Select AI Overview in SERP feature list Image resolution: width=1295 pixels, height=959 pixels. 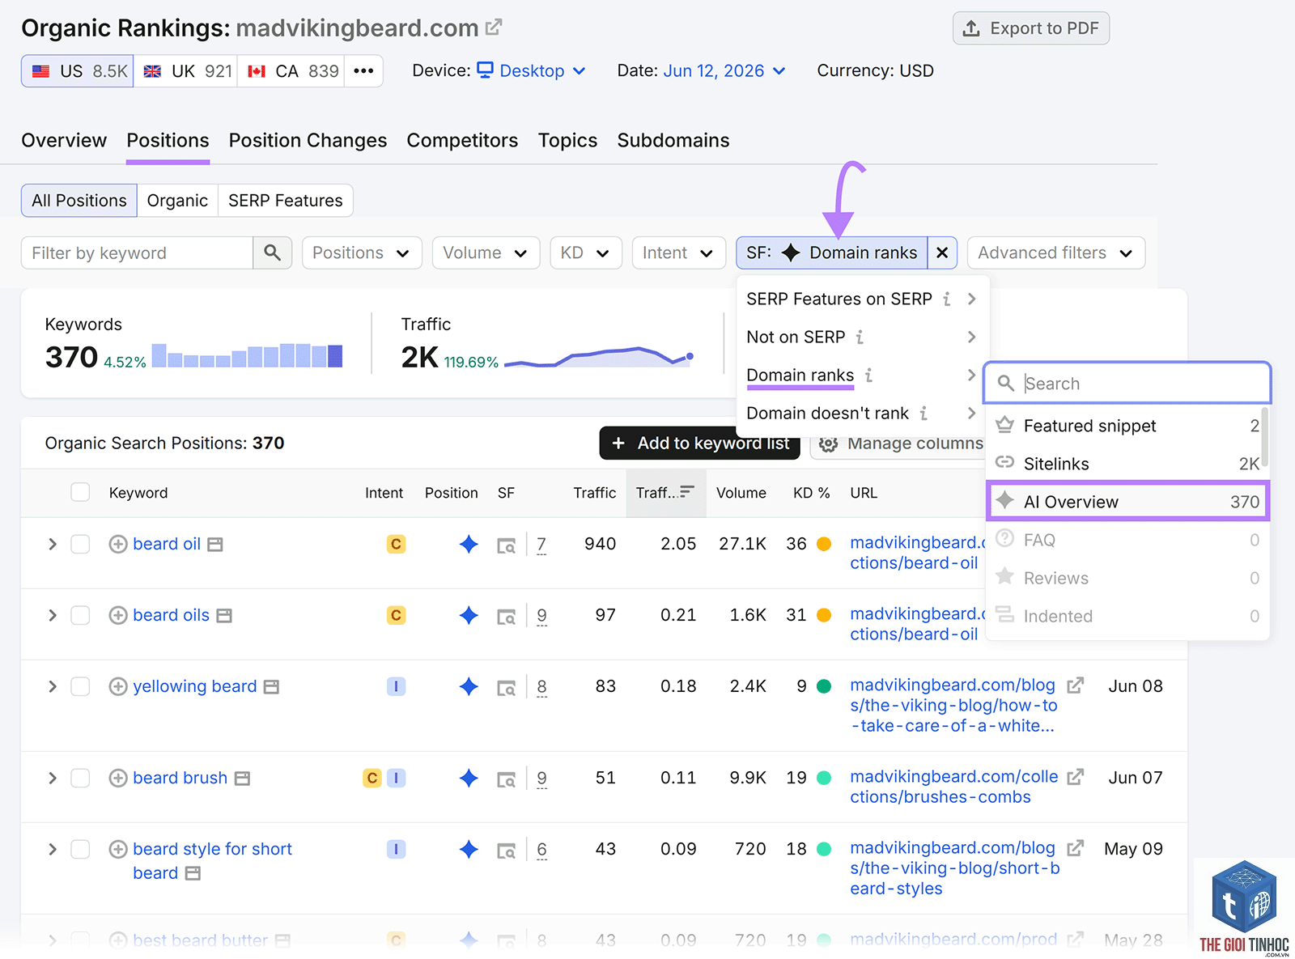pos(1128,502)
